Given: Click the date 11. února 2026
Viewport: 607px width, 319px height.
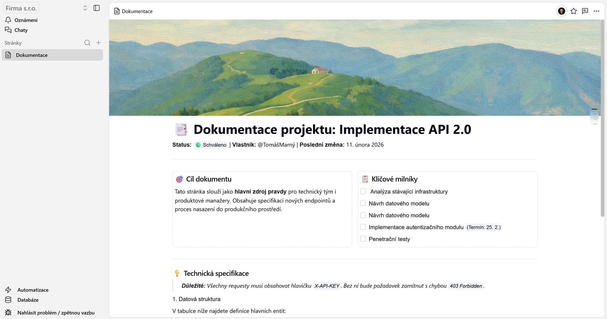Looking at the screenshot, I should click(365, 145).
